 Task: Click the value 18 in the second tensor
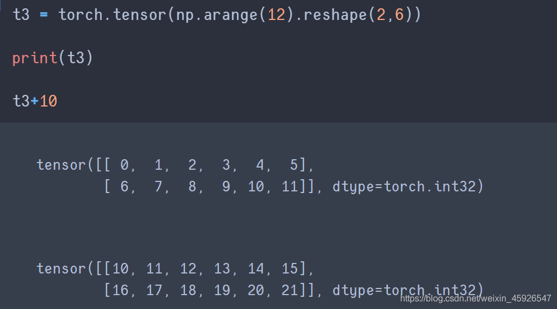pos(188,290)
